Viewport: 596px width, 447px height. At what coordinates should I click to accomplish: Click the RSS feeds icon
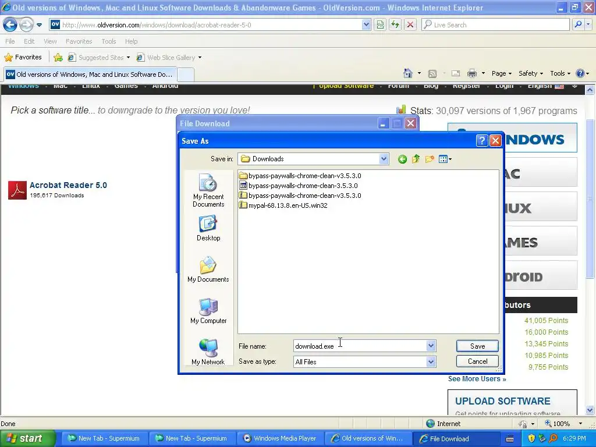432,73
